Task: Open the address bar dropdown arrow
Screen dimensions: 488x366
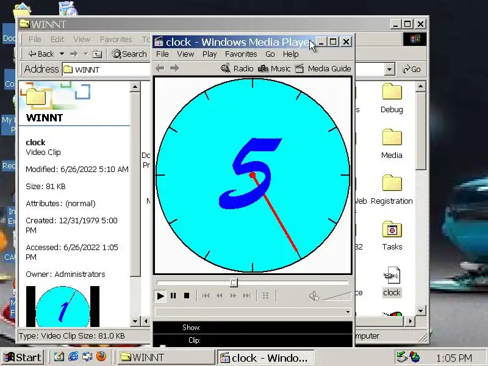Action: coord(389,69)
